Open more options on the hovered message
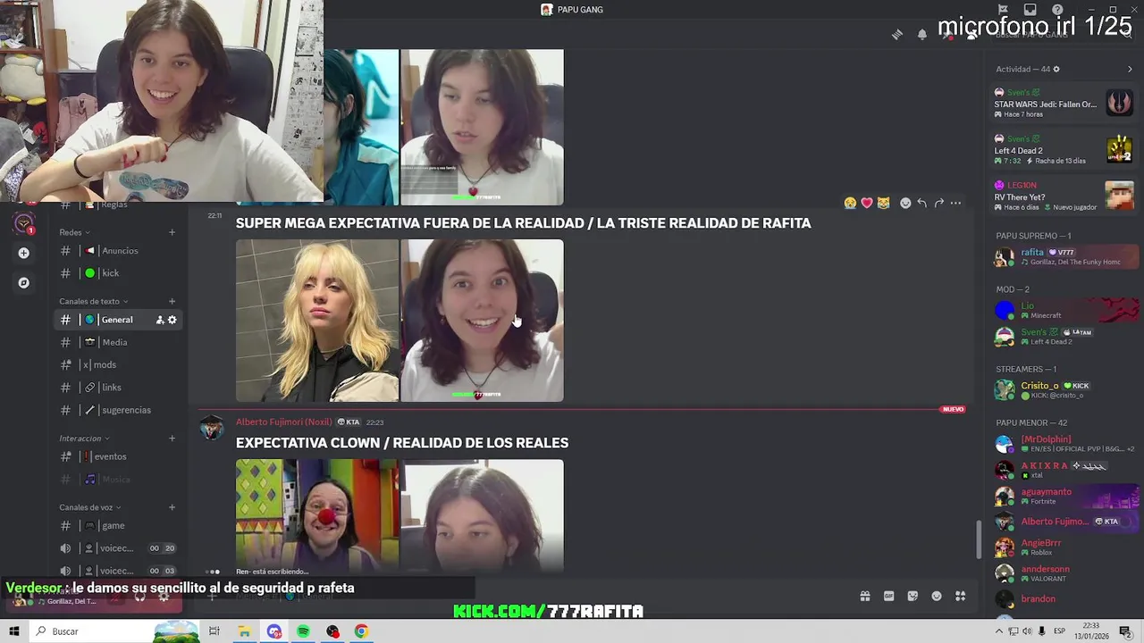Image resolution: width=1144 pixels, height=643 pixels. tap(955, 203)
